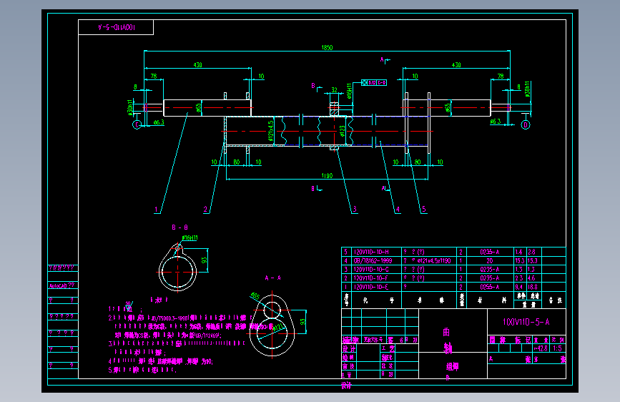The width and height of the screenshot is (620, 402).
Task: Click datum circle C on left shaft
Action: pyautogui.click(x=137, y=125)
